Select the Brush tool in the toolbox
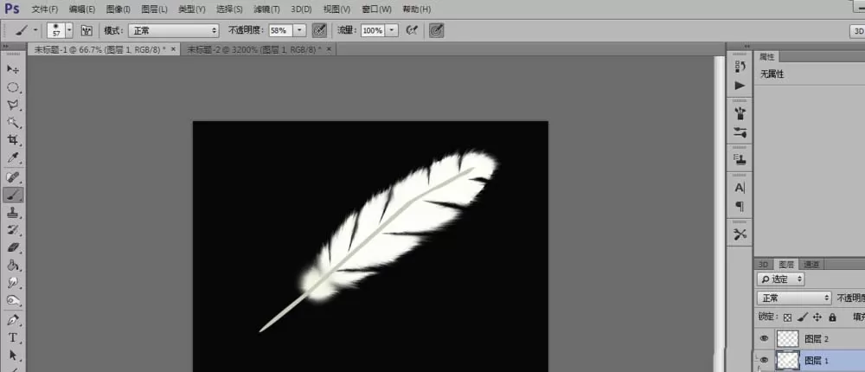The height and width of the screenshot is (372, 865). tap(13, 195)
